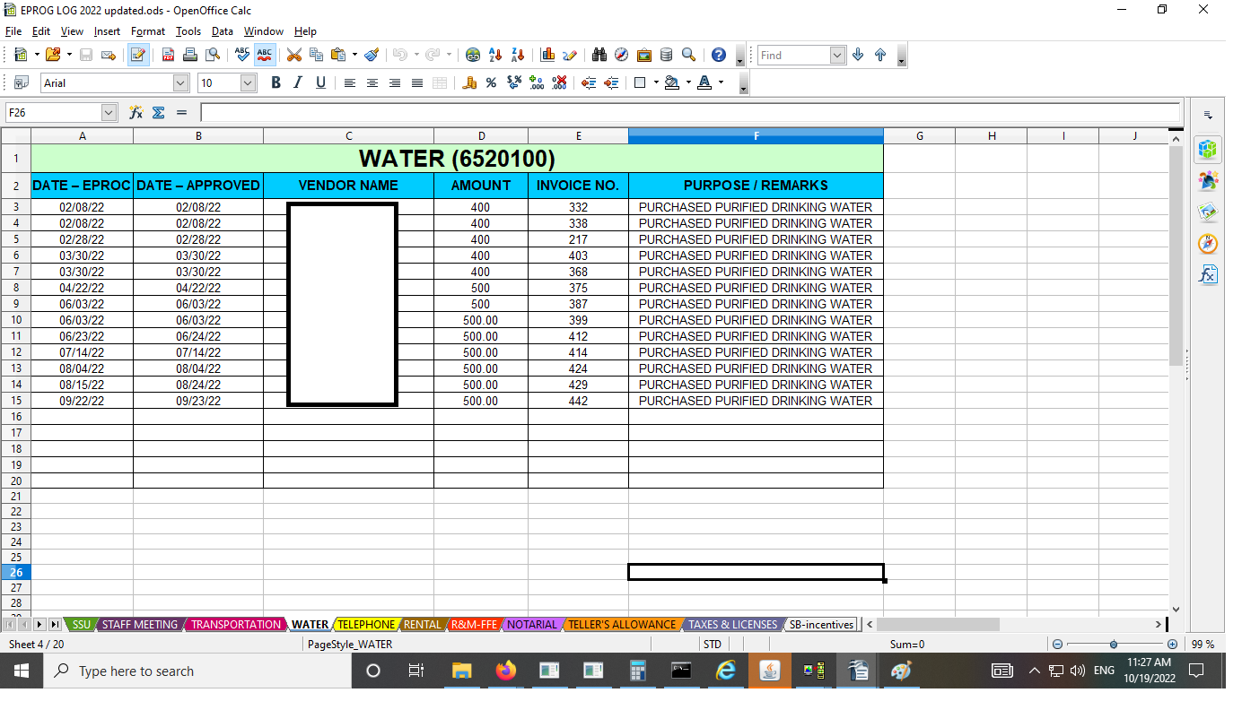Open the Insert menu

[x=107, y=31]
